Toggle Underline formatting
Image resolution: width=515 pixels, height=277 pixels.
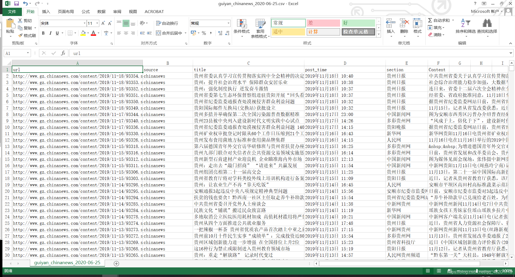coord(57,33)
